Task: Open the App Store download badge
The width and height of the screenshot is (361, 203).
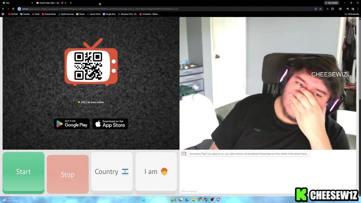Action: (x=110, y=124)
